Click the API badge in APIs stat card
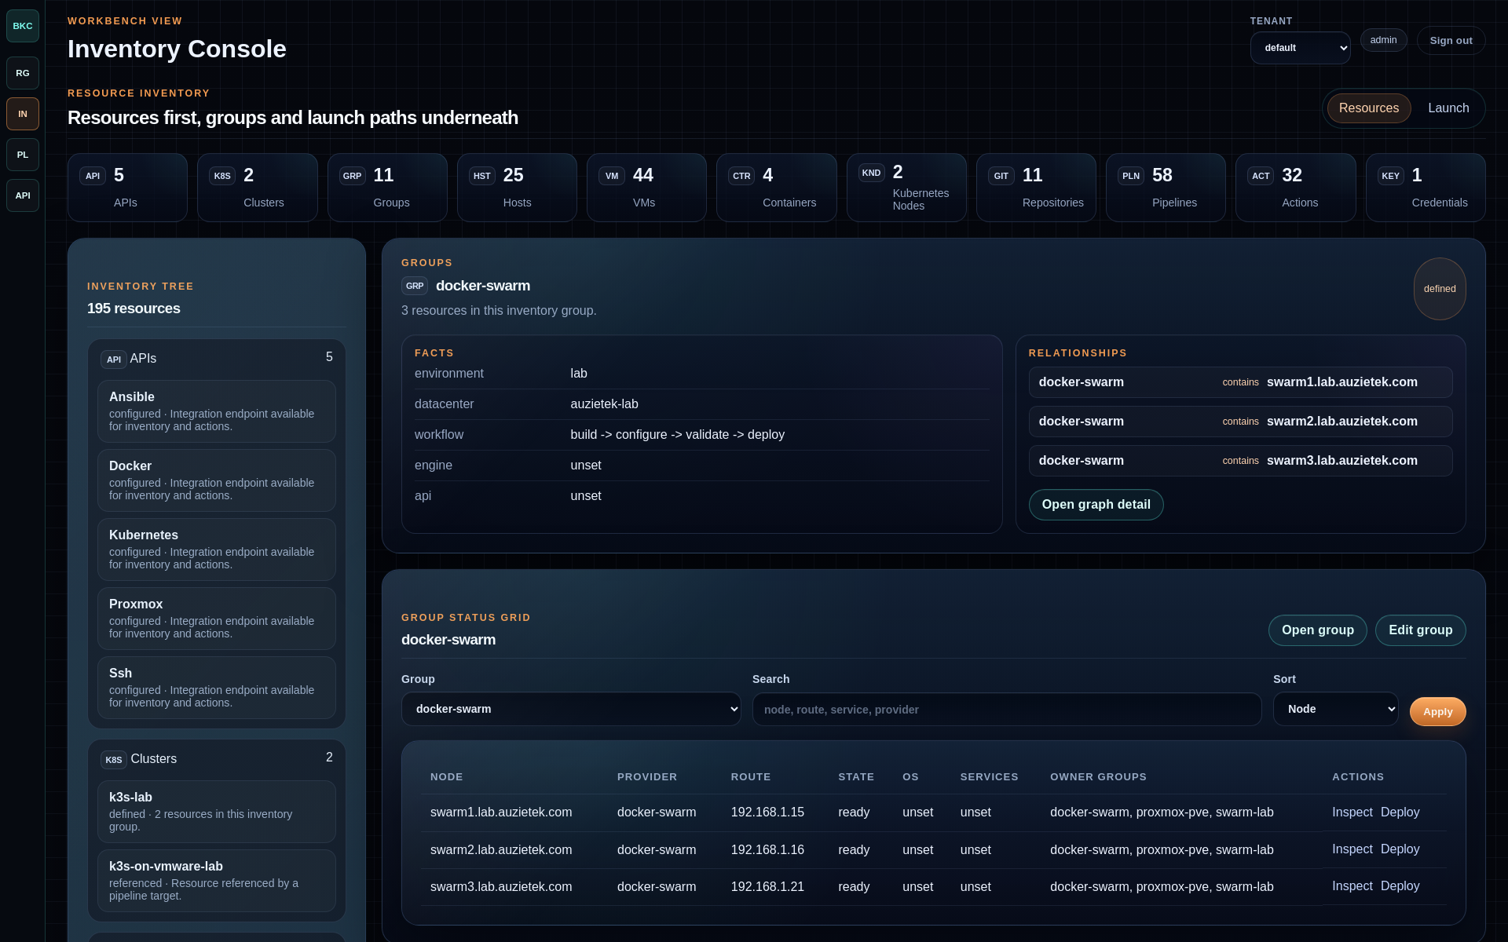The height and width of the screenshot is (942, 1508). click(93, 176)
